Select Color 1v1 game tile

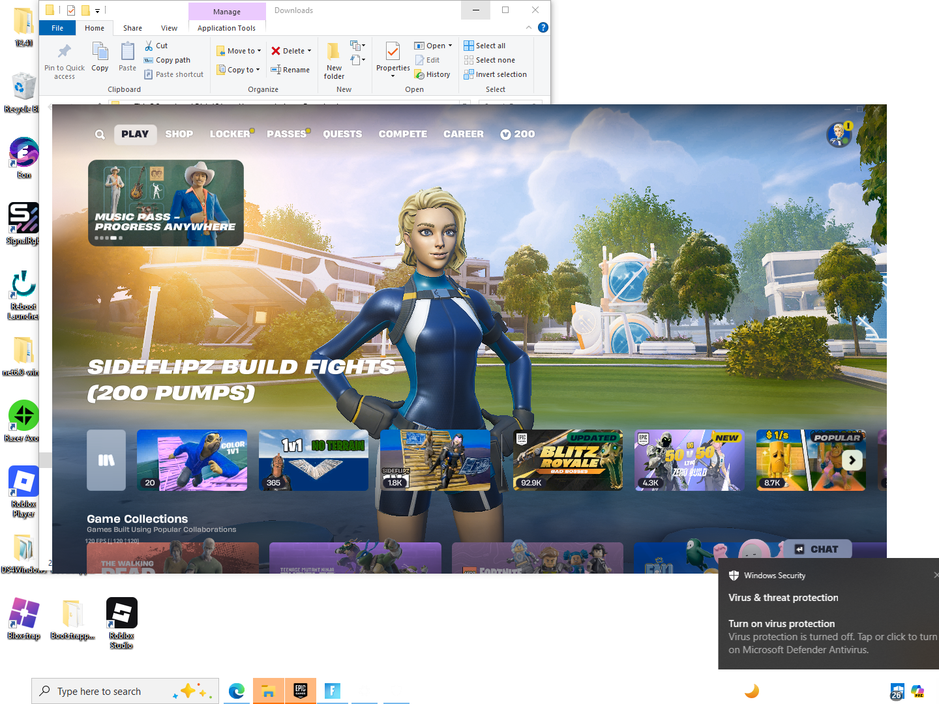pos(192,460)
